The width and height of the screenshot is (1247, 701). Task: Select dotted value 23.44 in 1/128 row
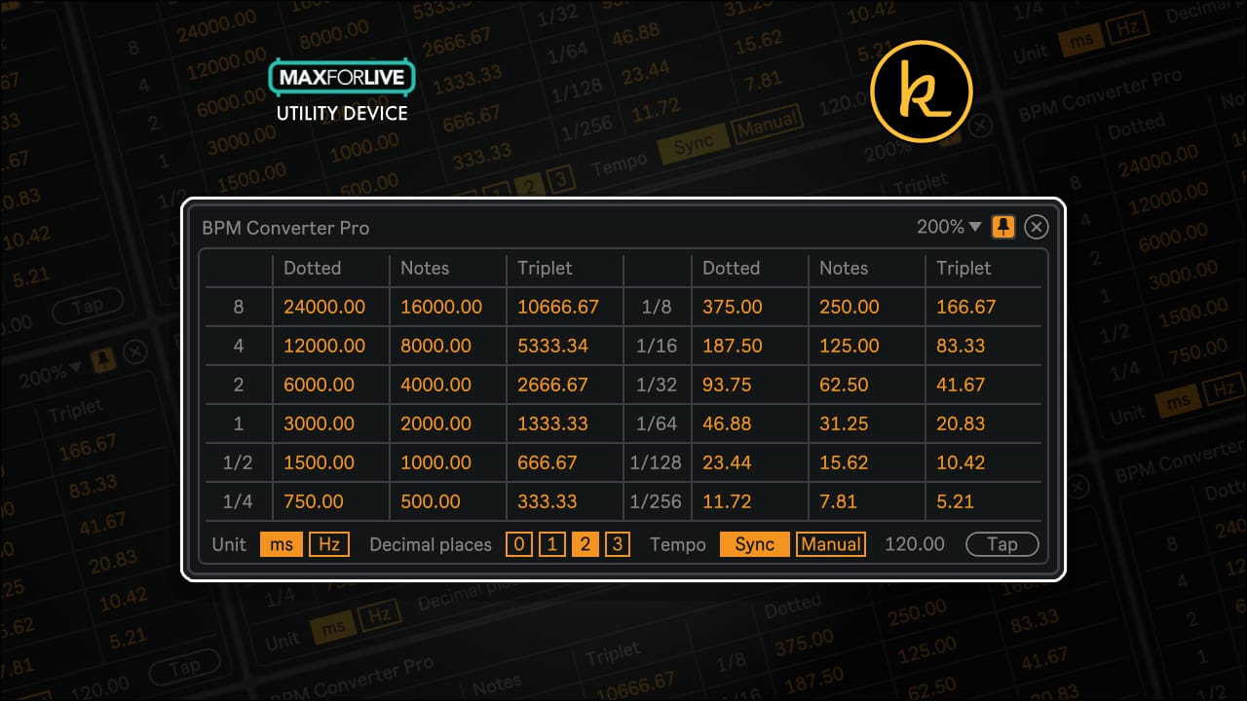(727, 462)
